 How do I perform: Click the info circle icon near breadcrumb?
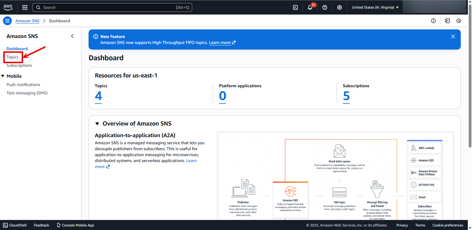(433, 21)
